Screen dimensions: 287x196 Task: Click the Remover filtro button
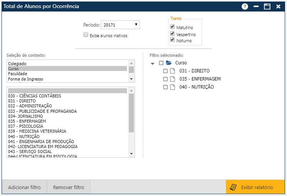point(68,188)
